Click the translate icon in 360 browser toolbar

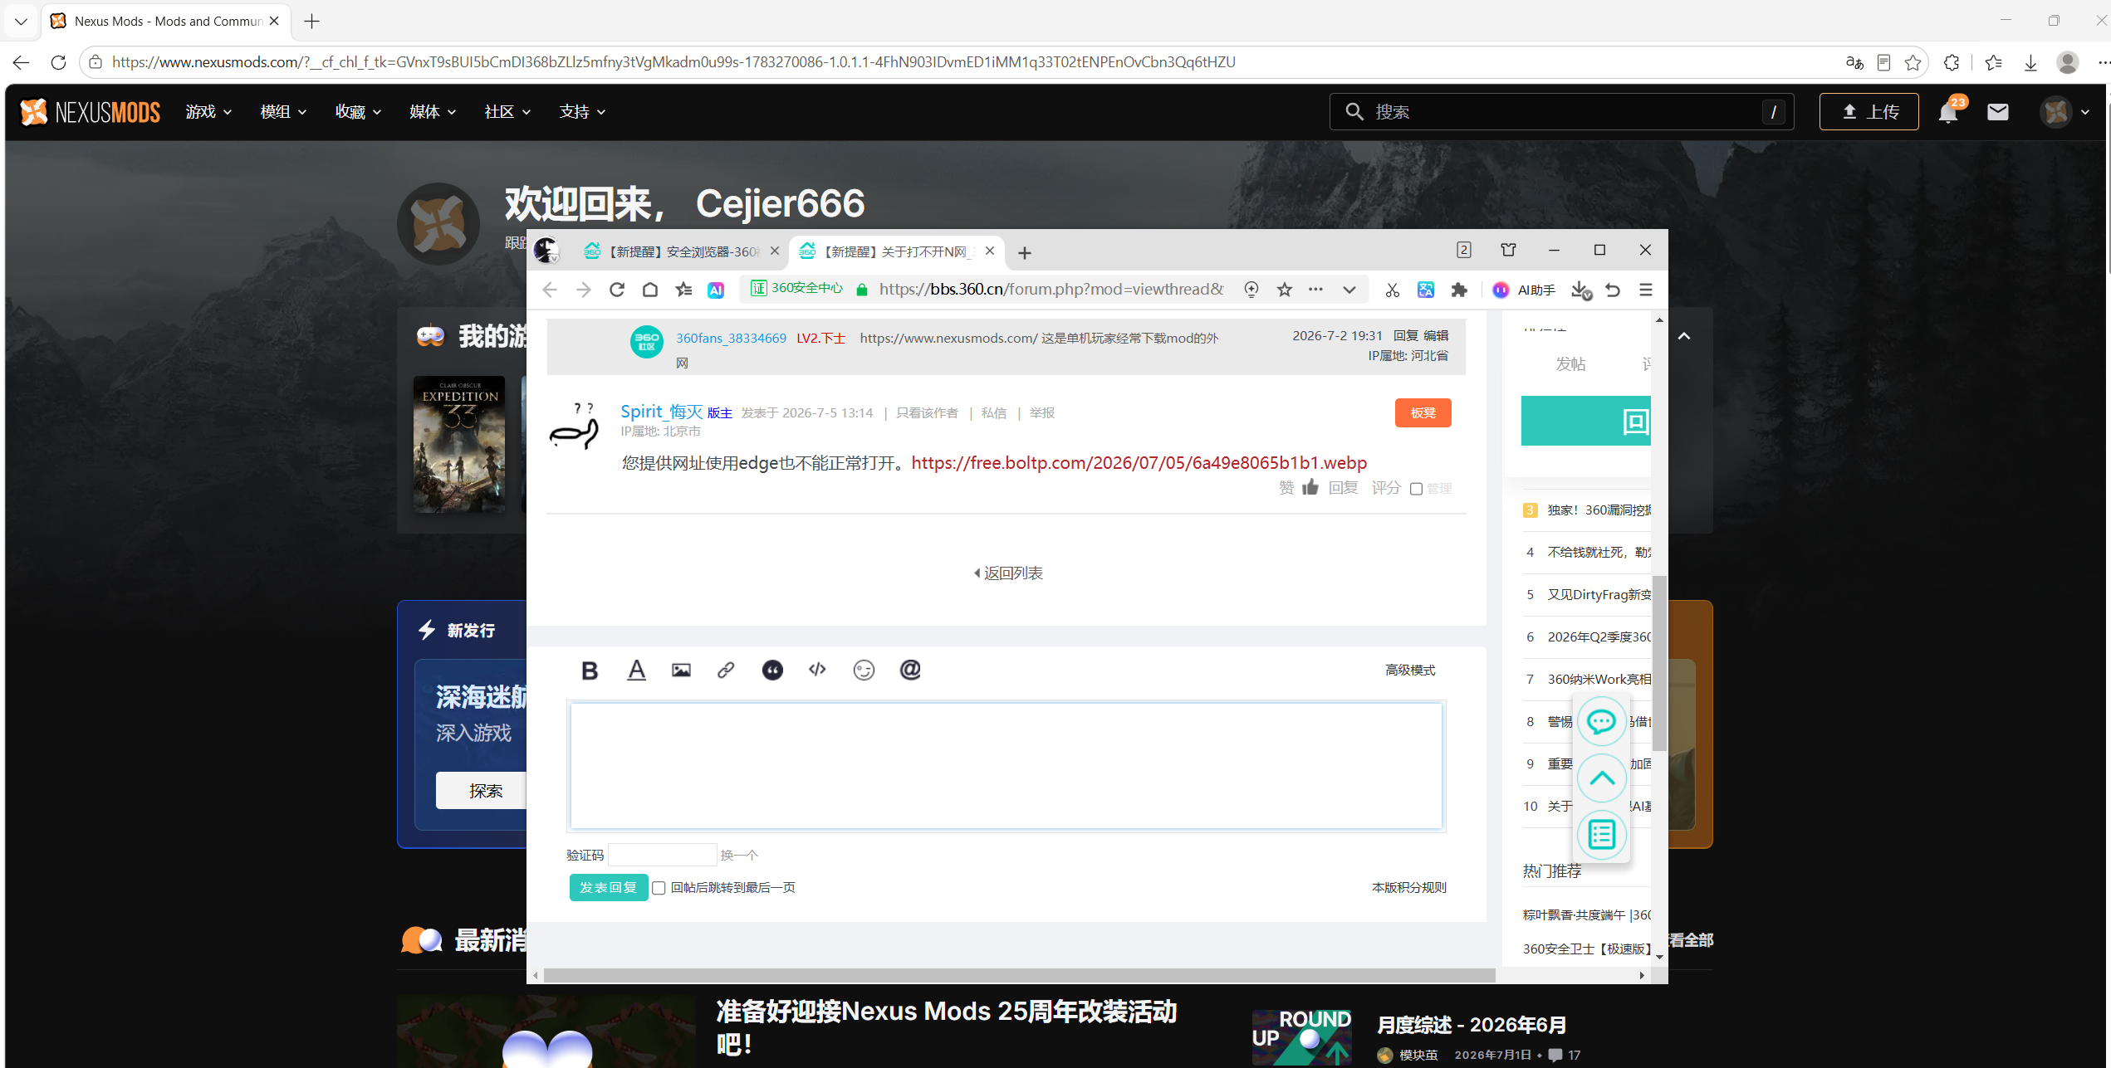point(1426,290)
